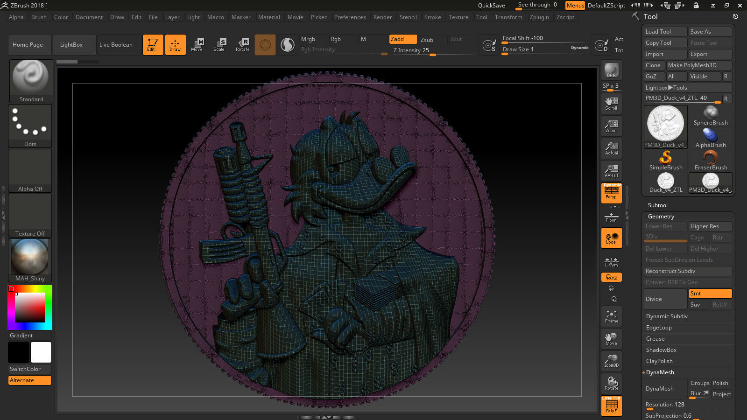747x420 pixels.
Task: Toggle PolyF polyframe display
Action: tap(611, 406)
